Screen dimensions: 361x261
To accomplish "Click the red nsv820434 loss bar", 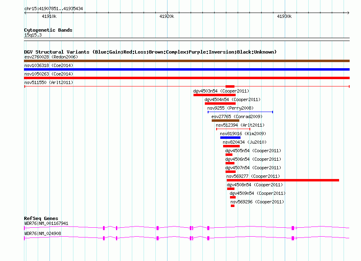I will coord(231,146).
